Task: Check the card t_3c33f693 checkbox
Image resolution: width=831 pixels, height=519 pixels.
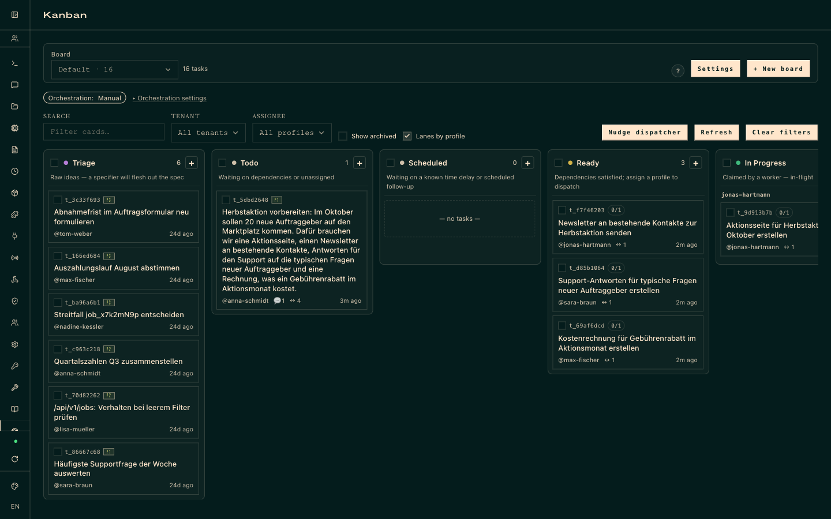Action: click(58, 200)
